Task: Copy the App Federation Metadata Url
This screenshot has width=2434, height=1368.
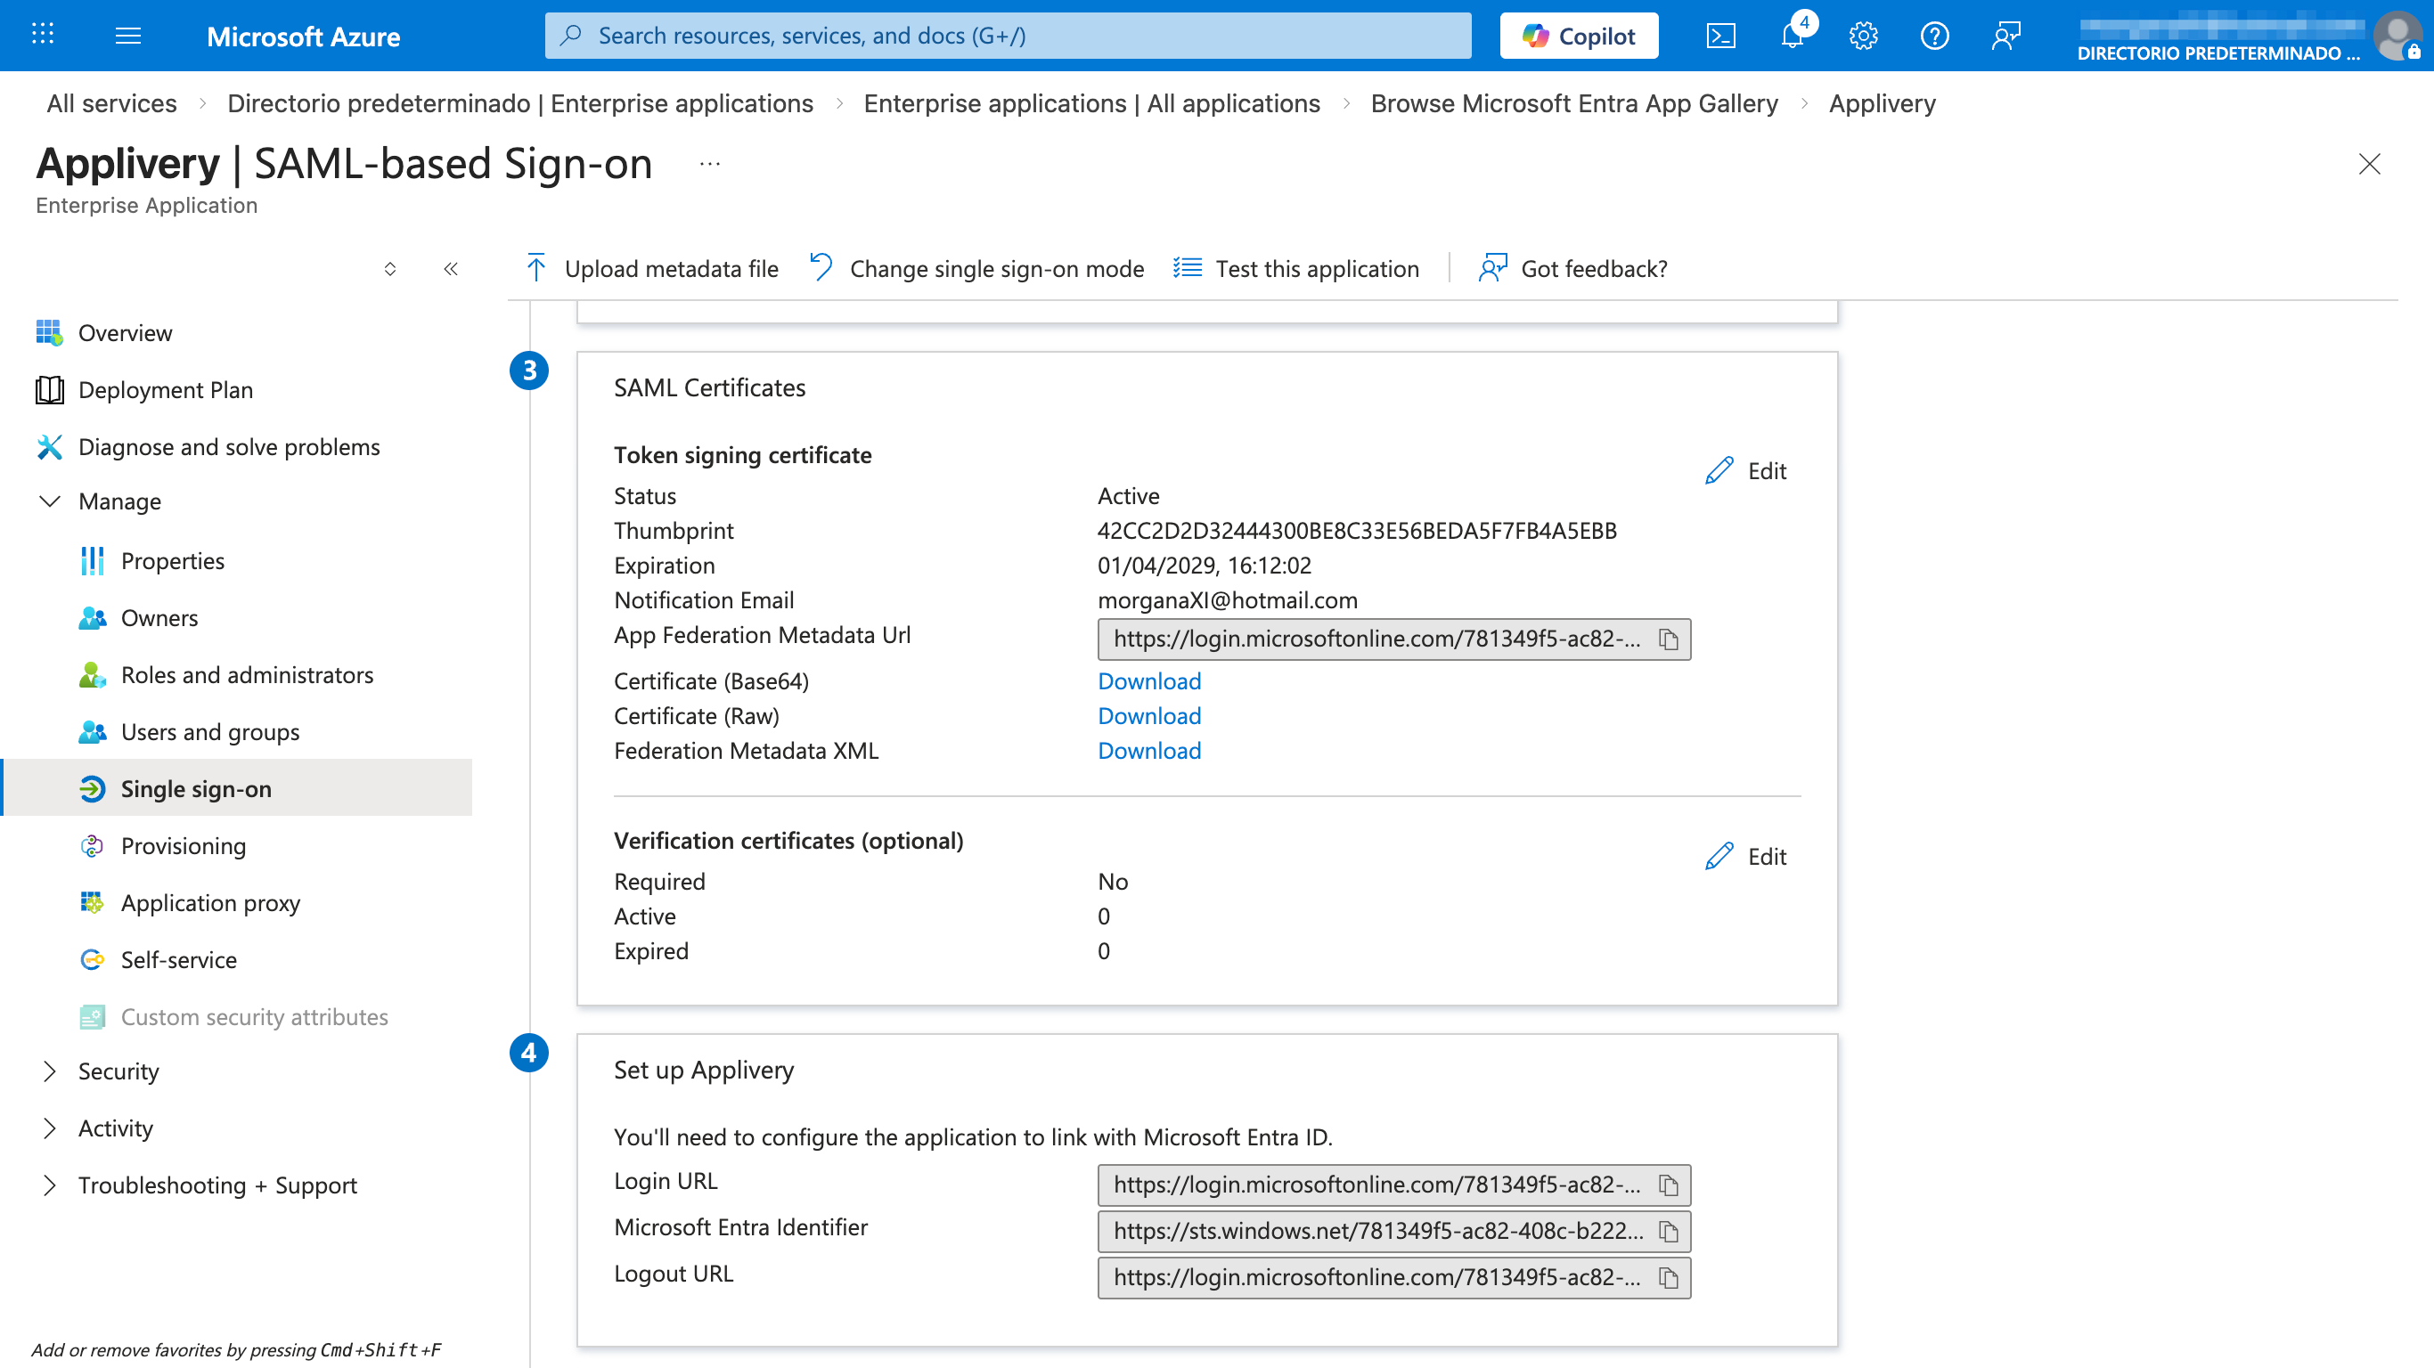Action: tap(1669, 639)
